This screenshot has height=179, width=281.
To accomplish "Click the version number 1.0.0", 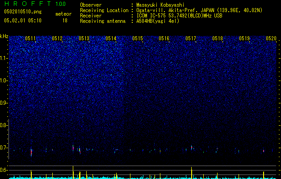I will [61, 4].
